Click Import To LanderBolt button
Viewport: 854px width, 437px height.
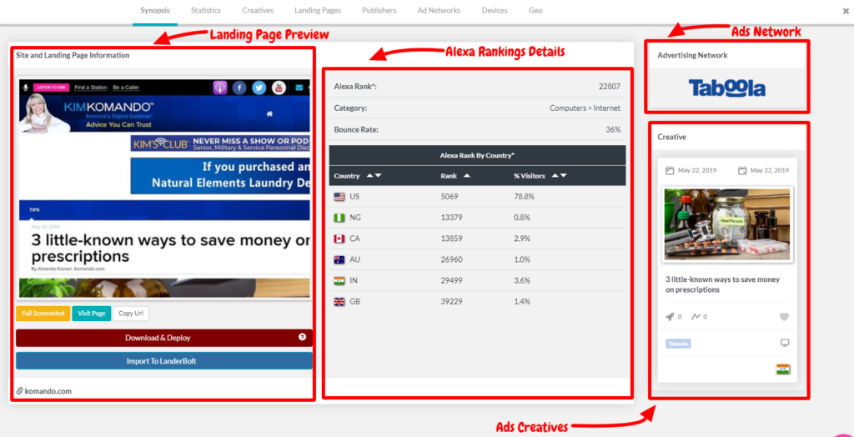tap(164, 361)
